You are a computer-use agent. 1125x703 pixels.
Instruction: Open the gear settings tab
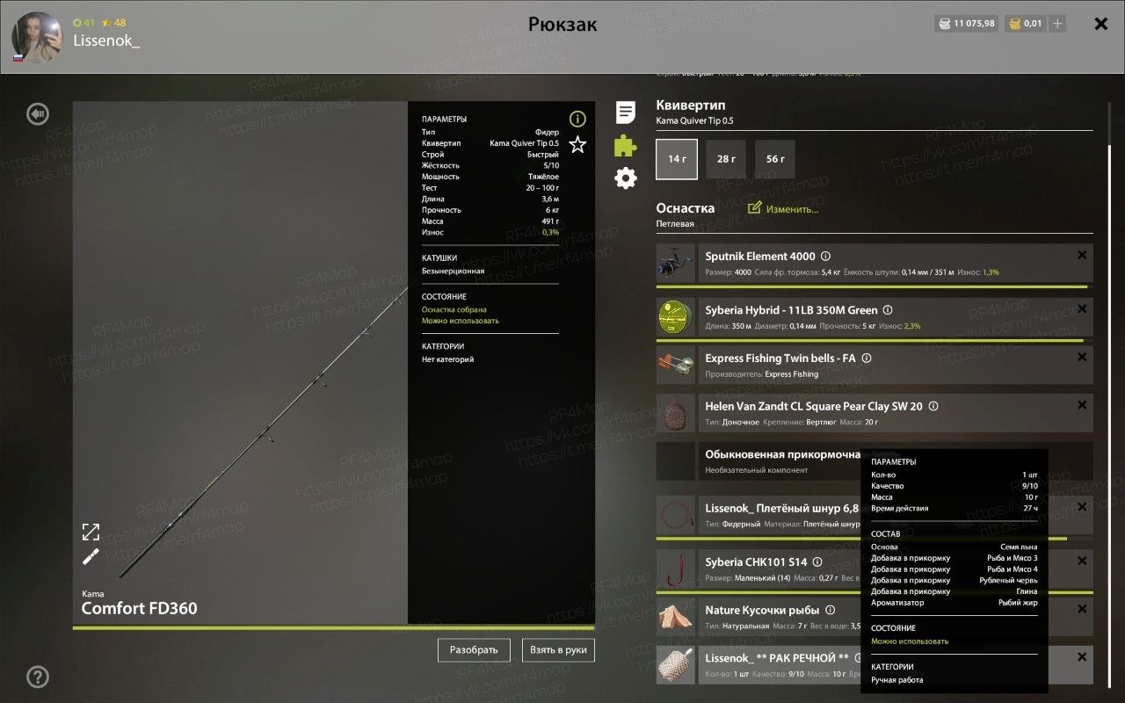(625, 178)
